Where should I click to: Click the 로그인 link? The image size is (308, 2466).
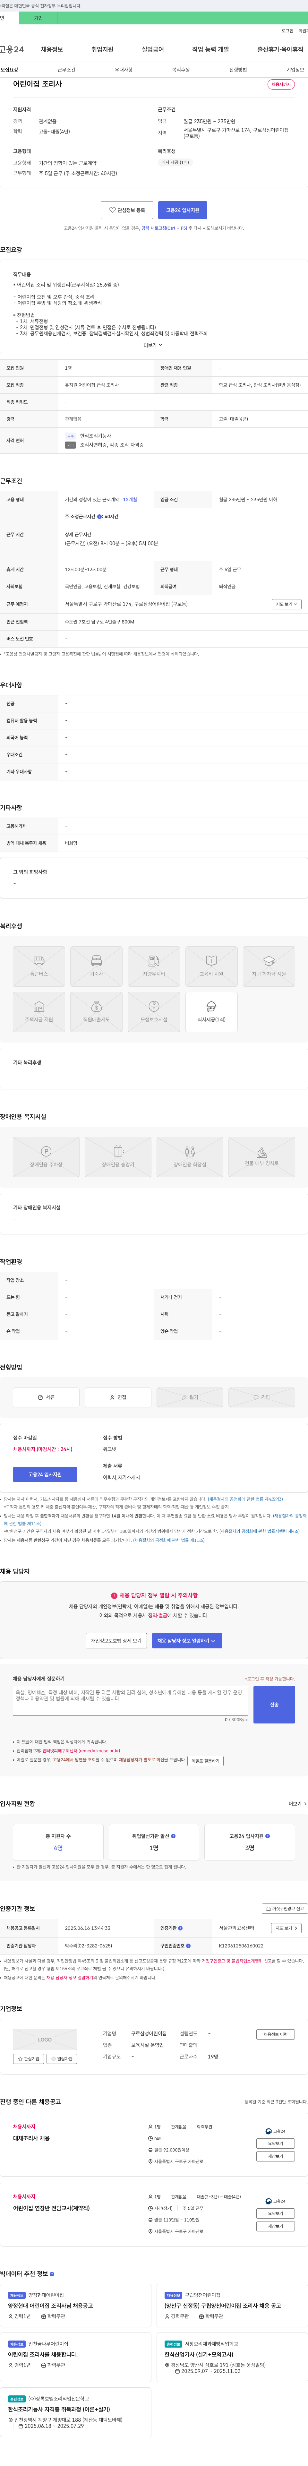pyautogui.click(x=287, y=30)
